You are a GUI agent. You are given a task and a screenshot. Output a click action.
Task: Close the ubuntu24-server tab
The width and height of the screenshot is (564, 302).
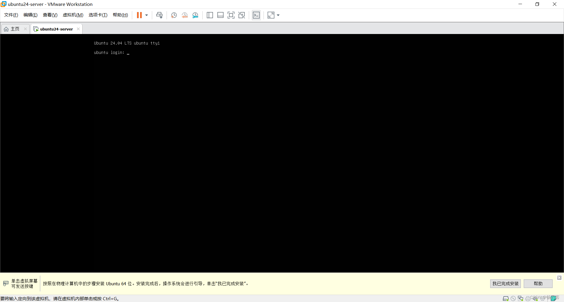click(78, 29)
